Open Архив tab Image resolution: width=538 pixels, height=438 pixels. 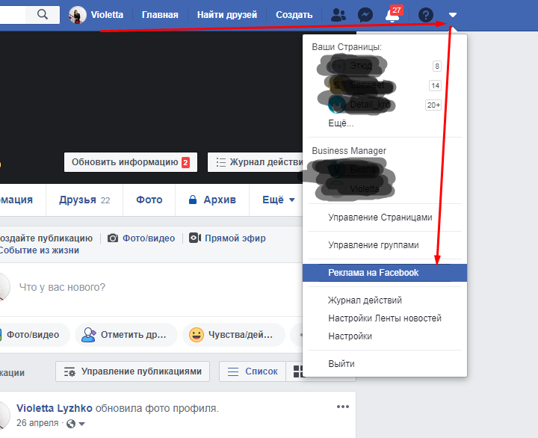(212, 200)
